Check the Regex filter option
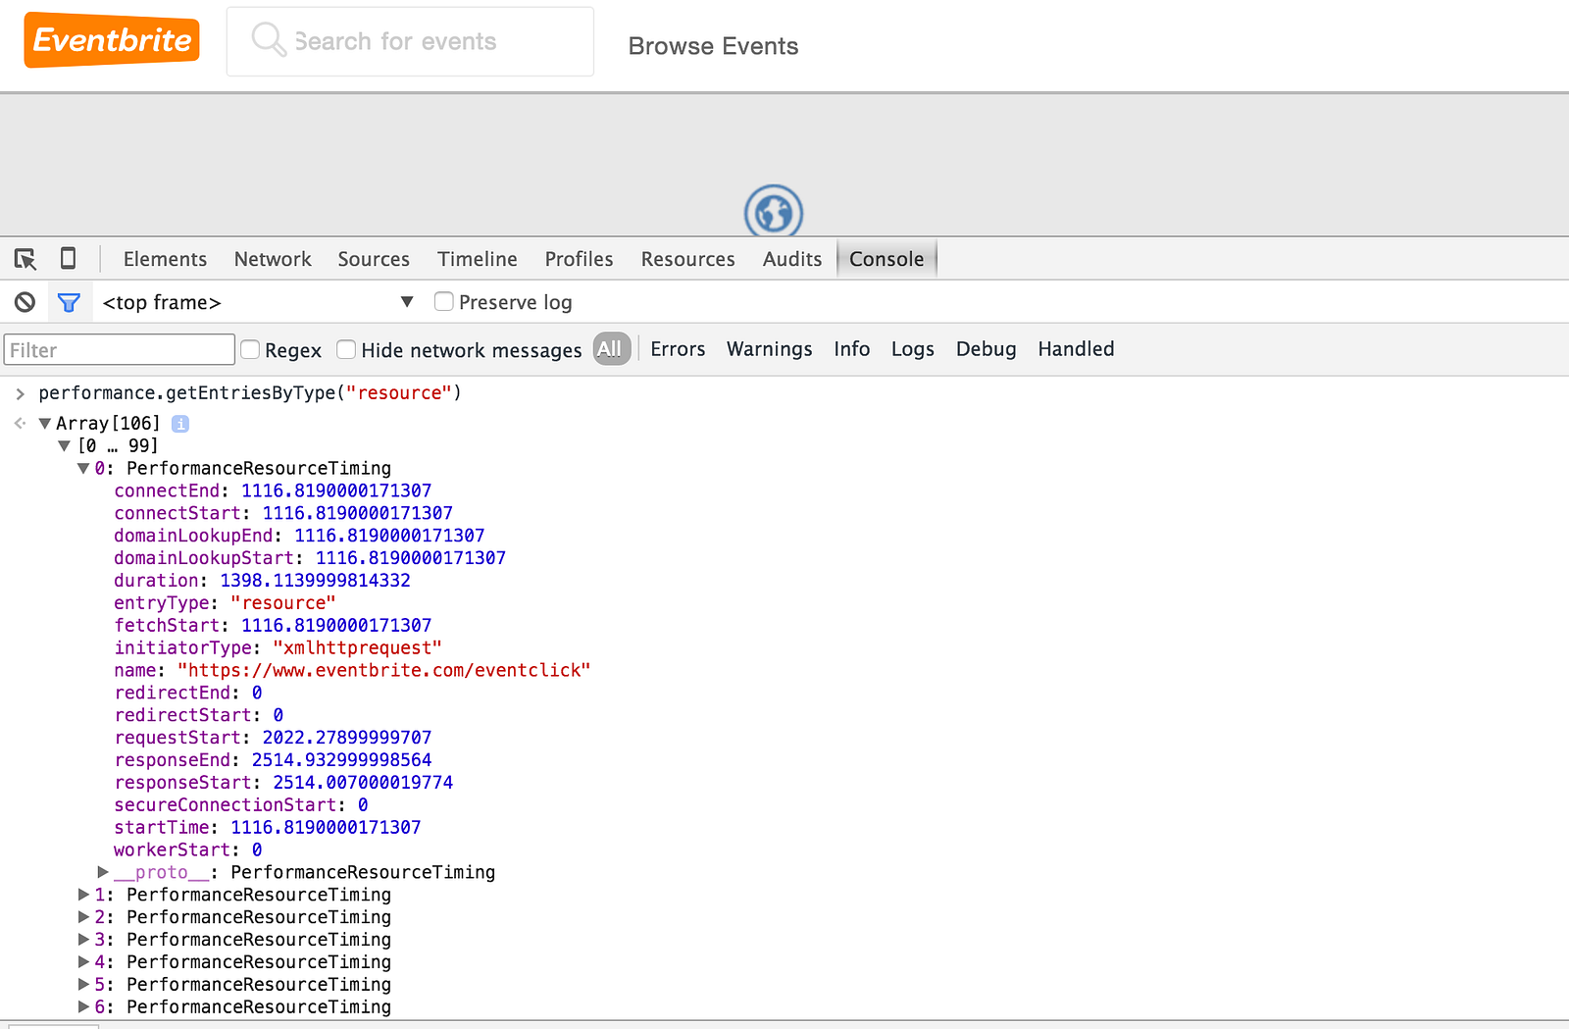The image size is (1569, 1029). (250, 349)
